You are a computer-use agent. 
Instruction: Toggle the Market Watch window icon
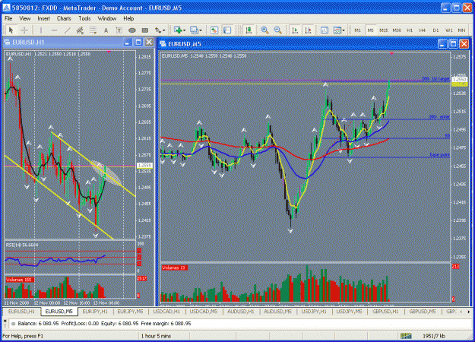pyautogui.click(x=214, y=30)
